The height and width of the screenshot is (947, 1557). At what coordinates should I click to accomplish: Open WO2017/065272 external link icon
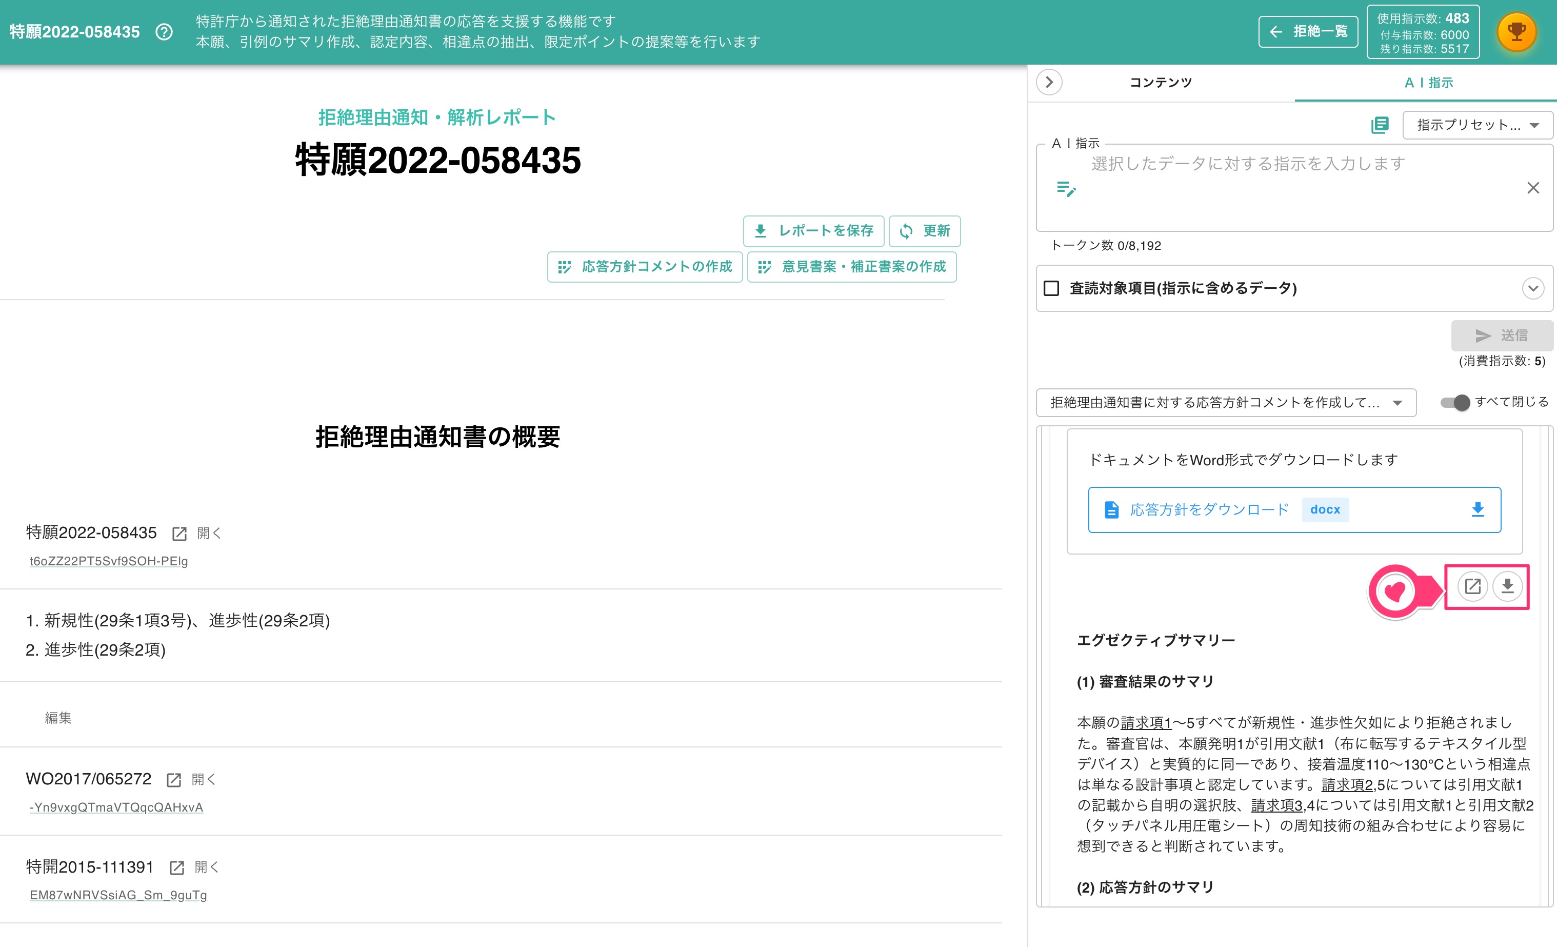[x=174, y=779]
